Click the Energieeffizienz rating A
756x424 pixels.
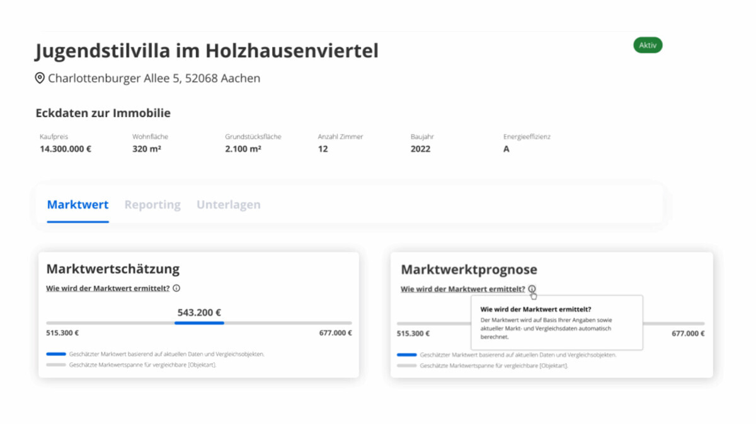click(506, 149)
